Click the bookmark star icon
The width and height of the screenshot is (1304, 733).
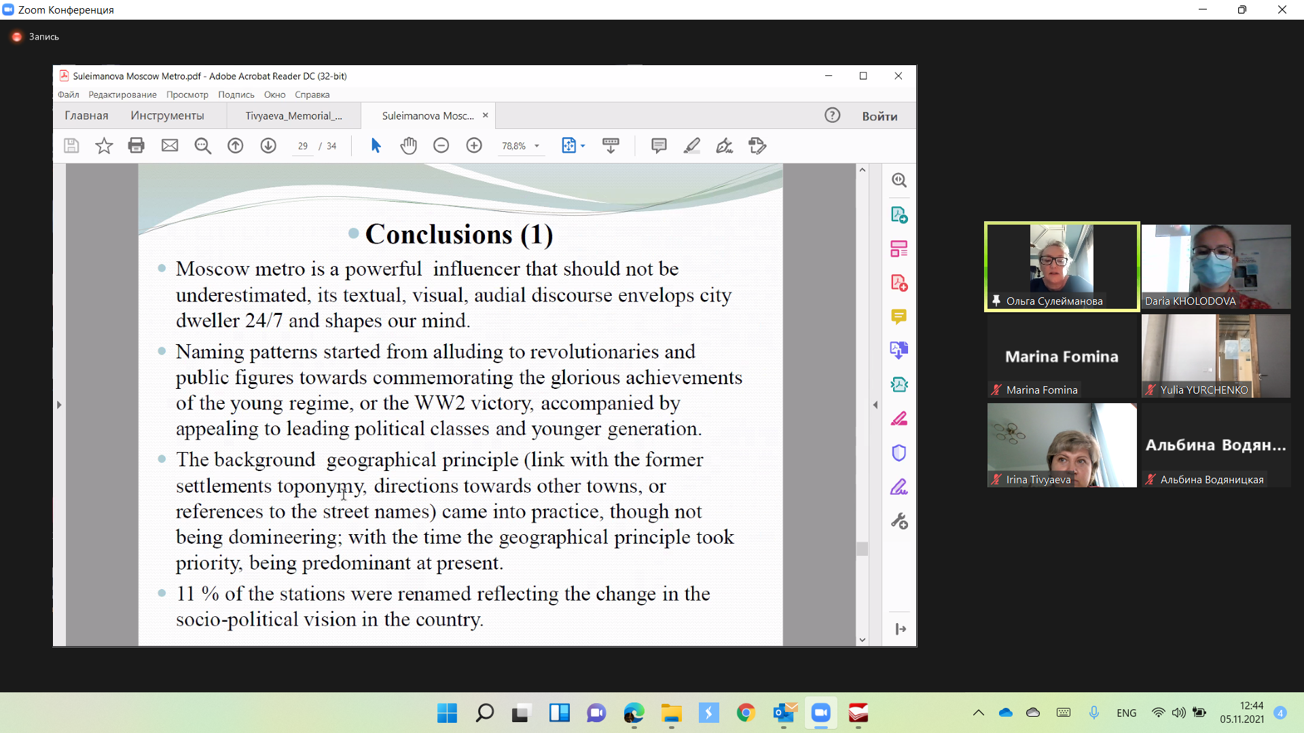tap(104, 145)
